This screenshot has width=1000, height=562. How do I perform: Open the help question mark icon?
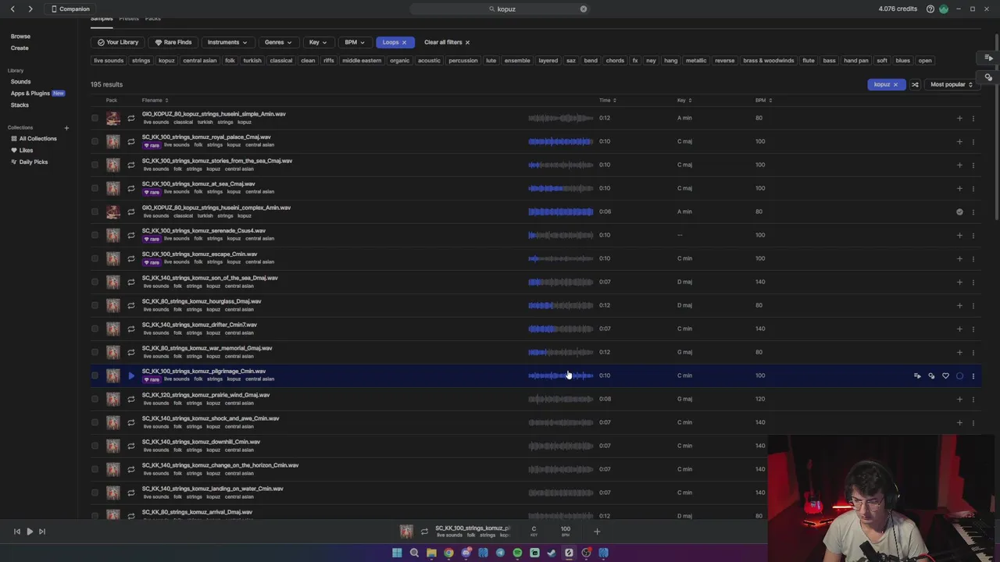click(x=930, y=9)
